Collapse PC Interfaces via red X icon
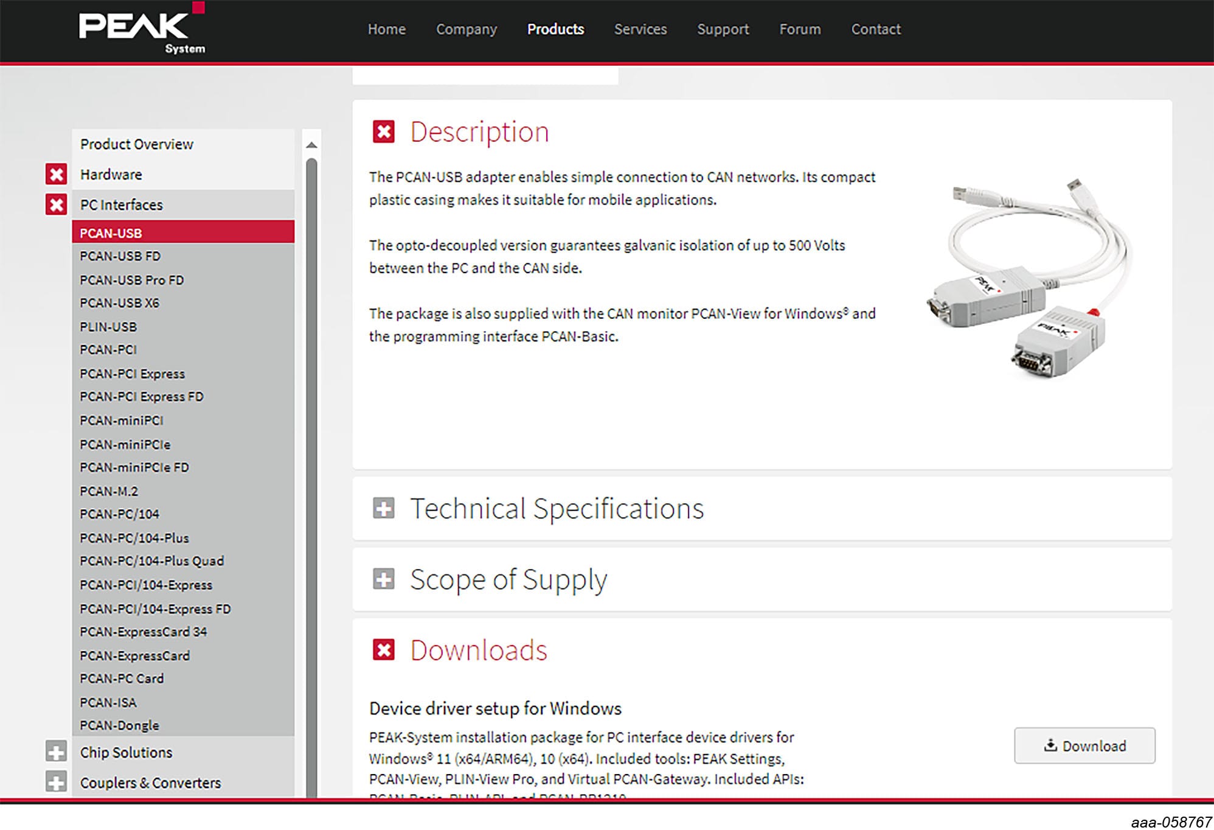 (x=57, y=205)
